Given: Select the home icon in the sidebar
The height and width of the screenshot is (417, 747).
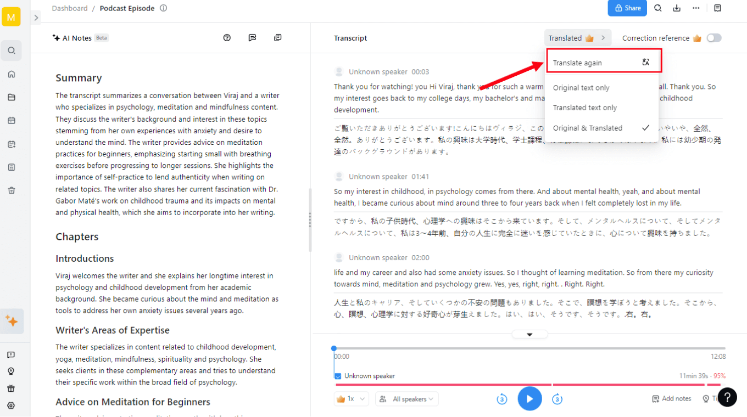Looking at the screenshot, I should click(11, 74).
